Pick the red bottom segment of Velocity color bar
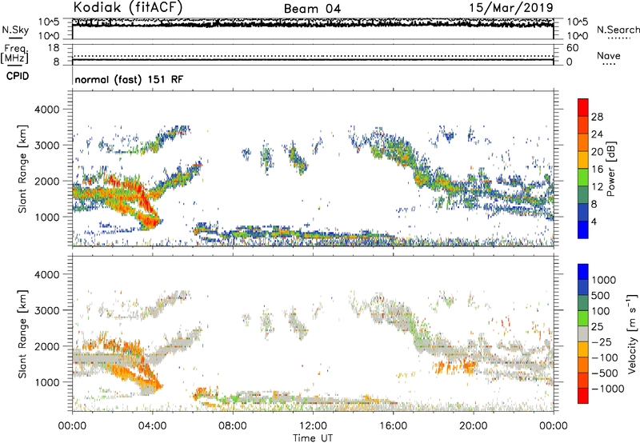The width and height of the screenshot is (640, 443). coord(583,396)
